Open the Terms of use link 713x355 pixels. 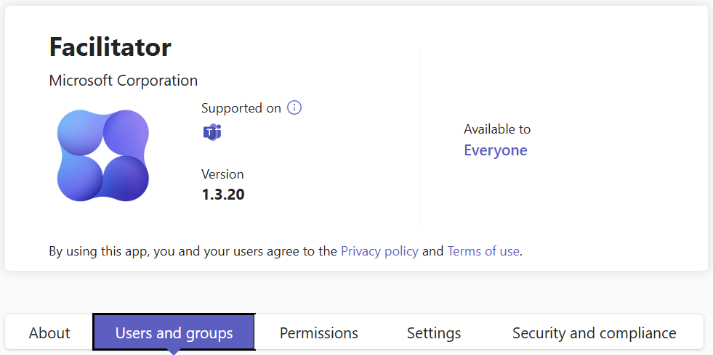click(x=483, y=251)
